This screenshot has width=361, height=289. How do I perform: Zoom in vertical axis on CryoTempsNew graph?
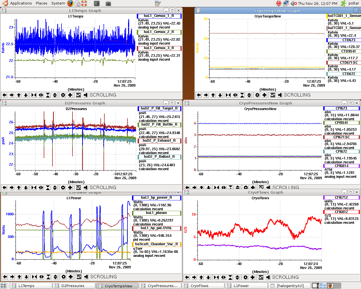pos(242,95)
